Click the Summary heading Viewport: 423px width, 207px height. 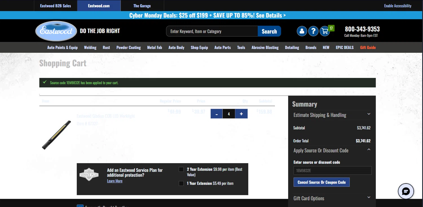305,104
